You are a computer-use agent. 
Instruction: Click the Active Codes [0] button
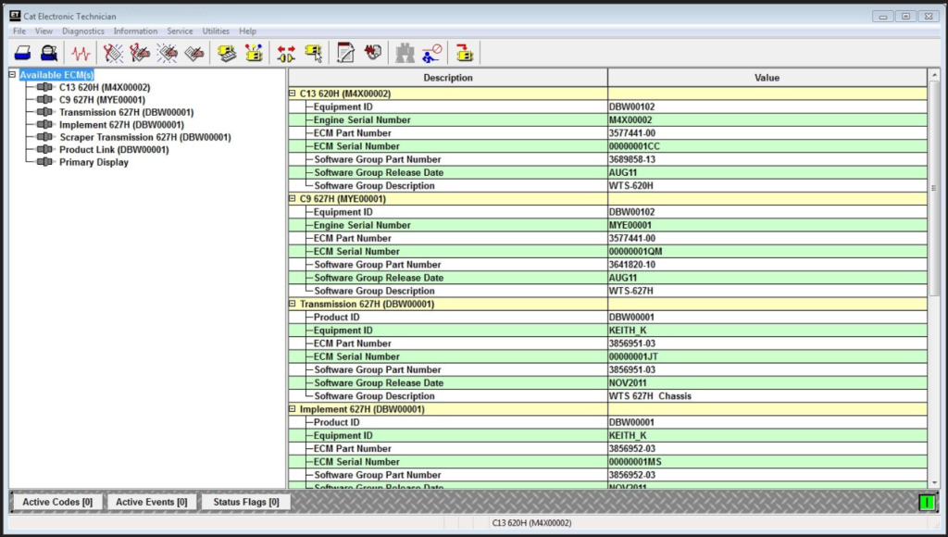tap(57, 502)
